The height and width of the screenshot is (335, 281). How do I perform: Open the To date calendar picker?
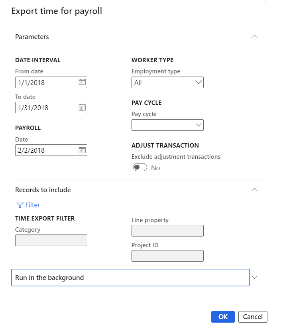tap(82, 107)
